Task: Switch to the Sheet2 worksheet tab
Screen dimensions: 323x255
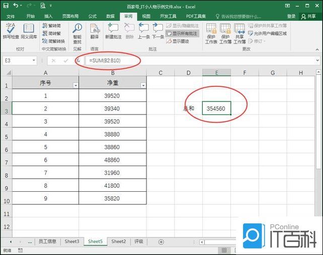Action: 118,241
